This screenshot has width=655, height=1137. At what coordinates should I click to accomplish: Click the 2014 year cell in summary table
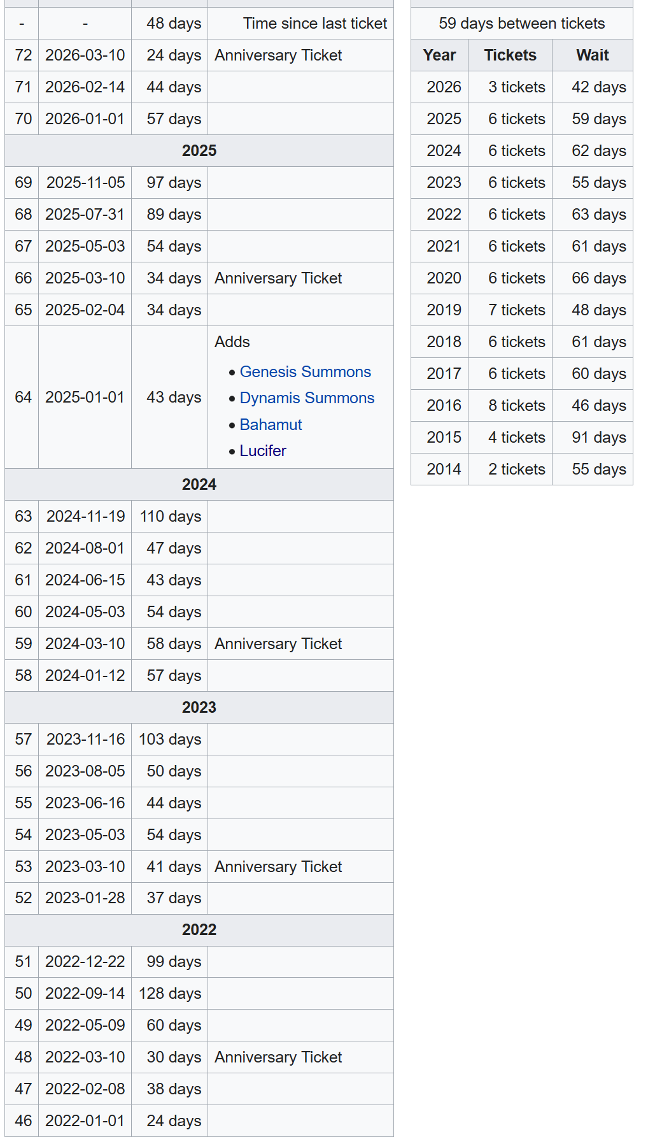pyautogui.click(x=439, y=469)
